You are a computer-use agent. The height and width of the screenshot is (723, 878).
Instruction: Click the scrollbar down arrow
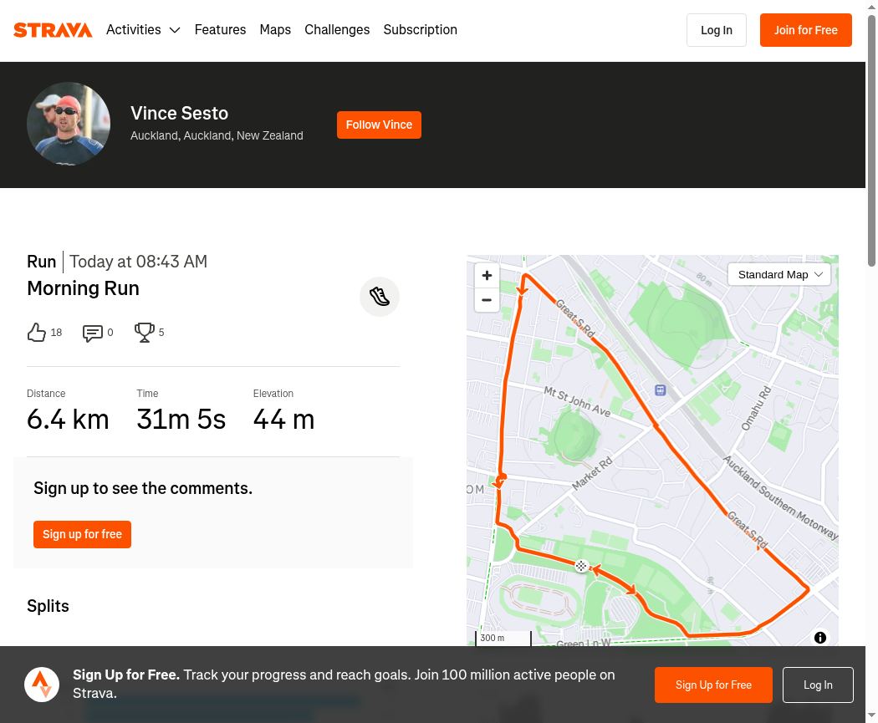pos(872,715)
